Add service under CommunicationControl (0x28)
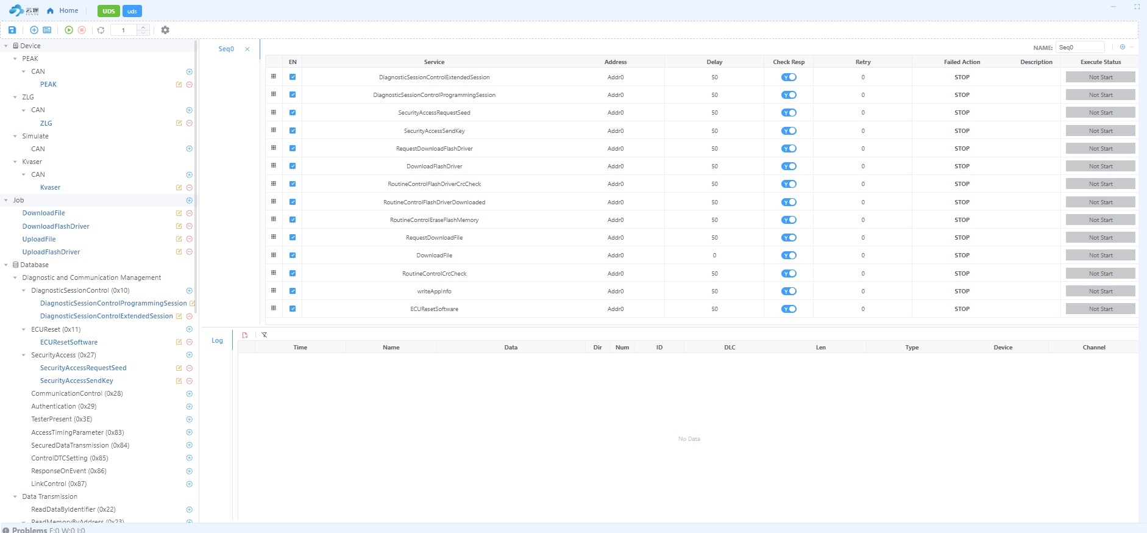Image resolution: width=1147 pixels, height=533 pixels. (x=190, y=394)
